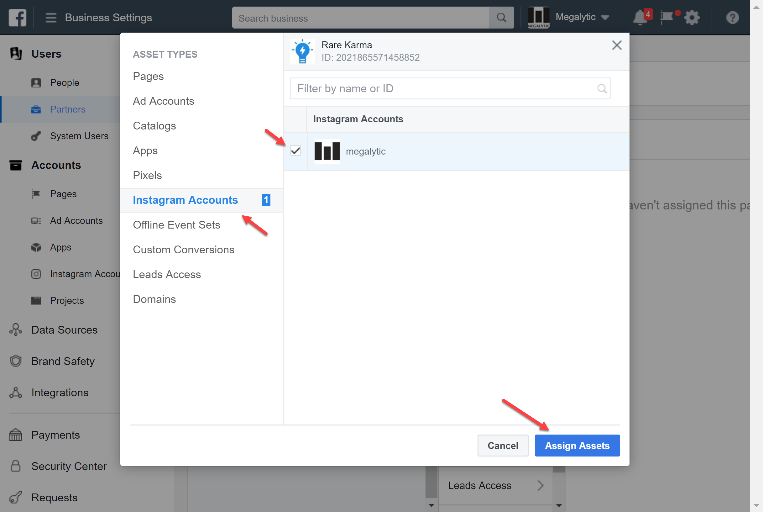The height and width of the screenshot is (512, 763).
Task: Click the Facebook logo icon
Action: tap(17, 18)
